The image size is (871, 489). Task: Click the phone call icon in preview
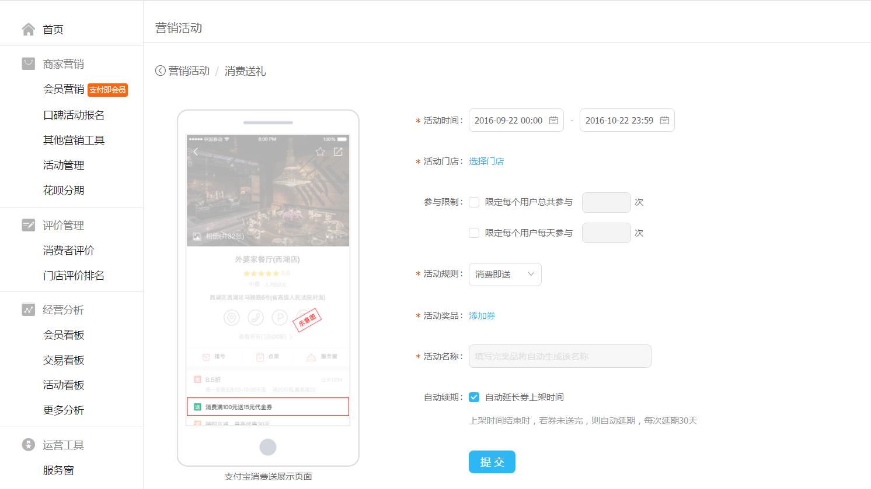click(x=256, y=318)
